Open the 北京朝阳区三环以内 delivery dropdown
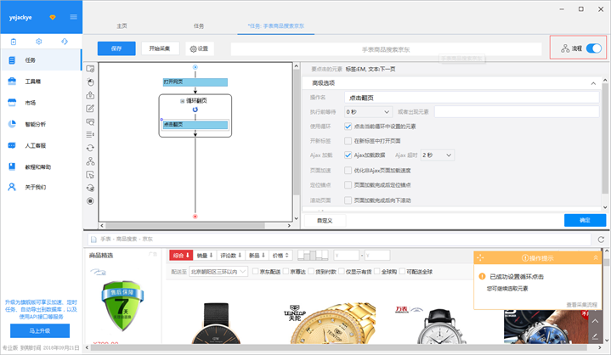611x355 pixels. coord(218,271)
